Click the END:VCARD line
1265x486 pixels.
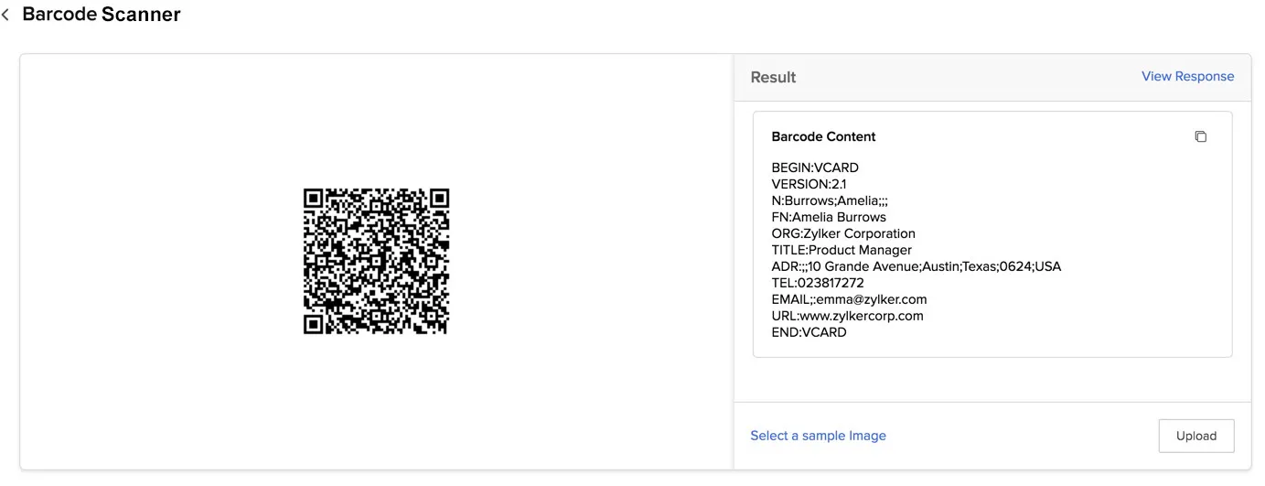click(809, 332)
